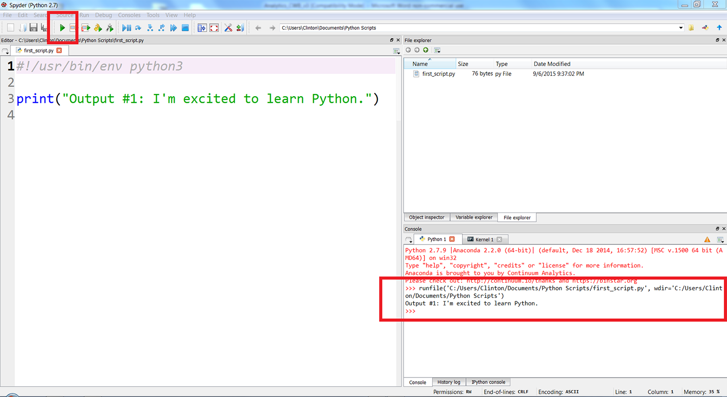727x397 pixels.
Task: Click the green parent directory arrow in File explorer
Action: (425, 50)
